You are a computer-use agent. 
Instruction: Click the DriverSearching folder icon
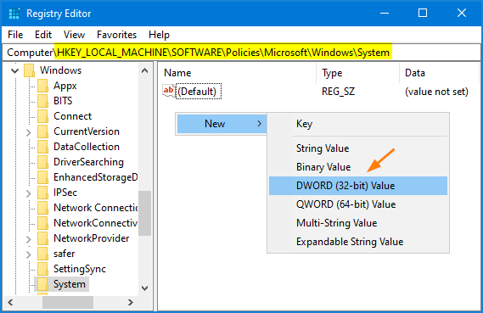point(42,162)
